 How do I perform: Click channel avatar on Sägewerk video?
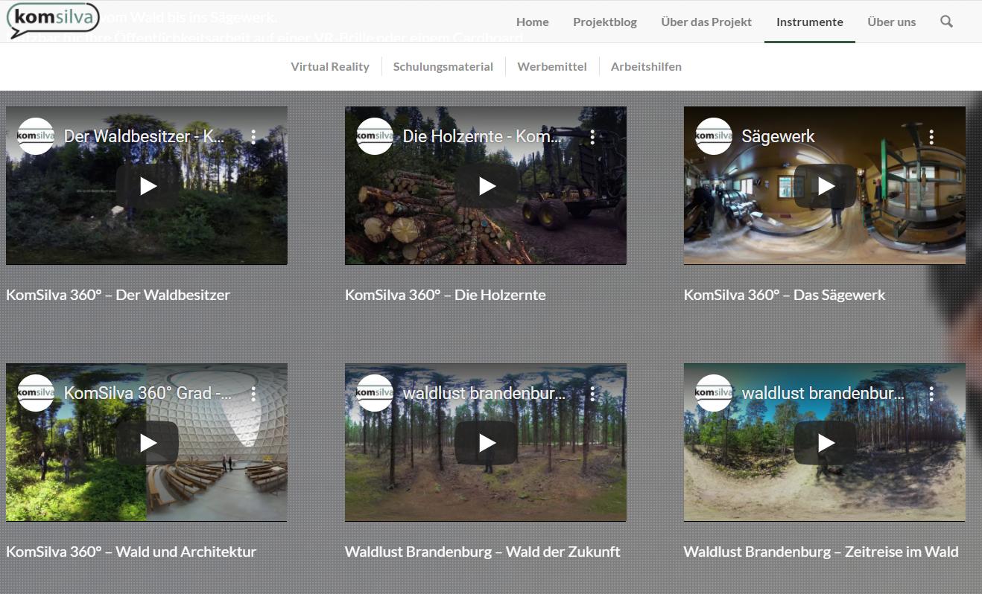pos(714,136)
